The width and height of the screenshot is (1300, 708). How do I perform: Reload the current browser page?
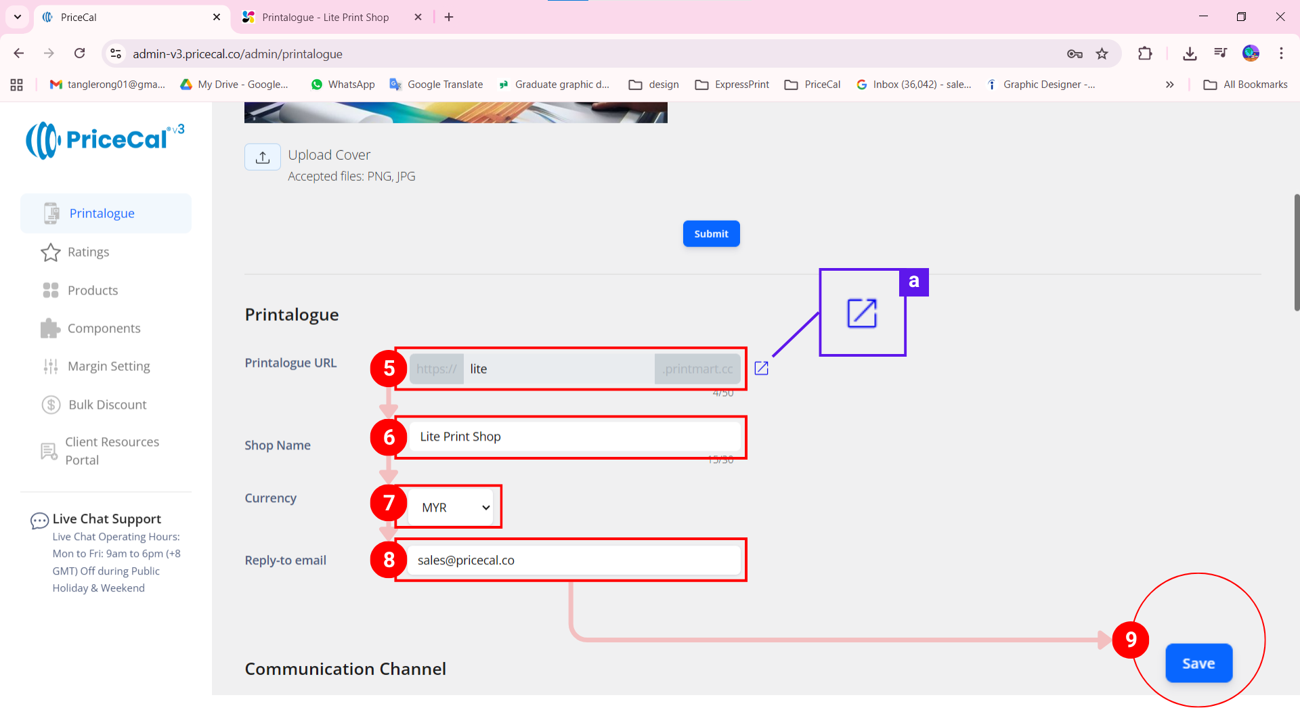click(x=80, y=53)
